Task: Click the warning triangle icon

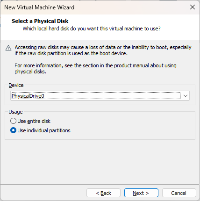Action: tap(8, 48)
